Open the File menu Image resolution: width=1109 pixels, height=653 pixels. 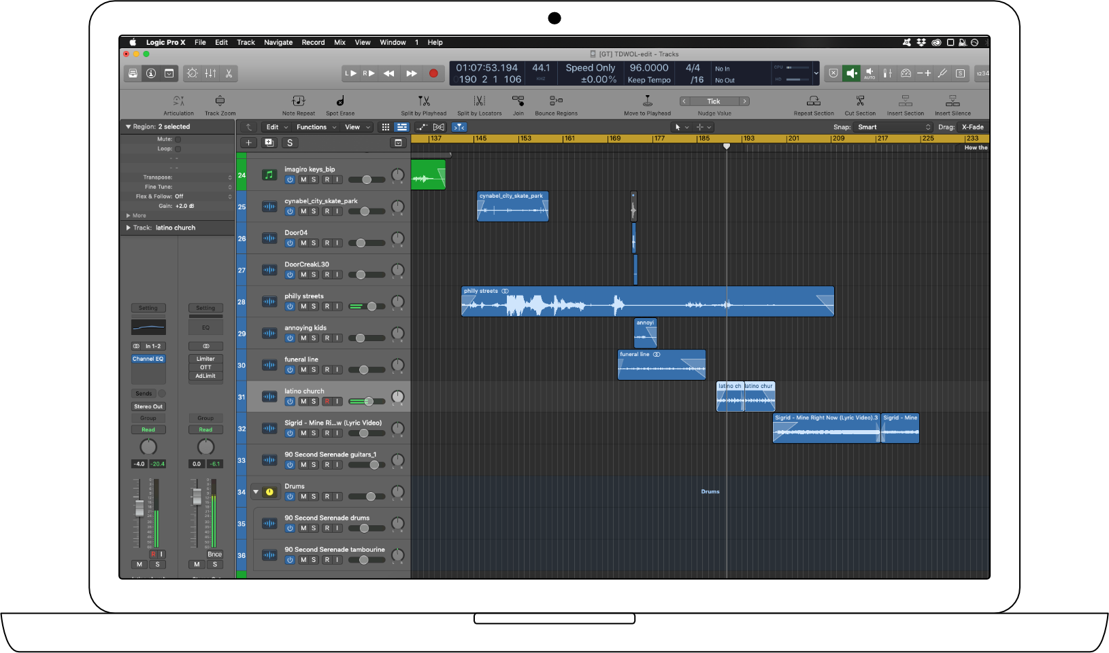click(x=200, y=42)
